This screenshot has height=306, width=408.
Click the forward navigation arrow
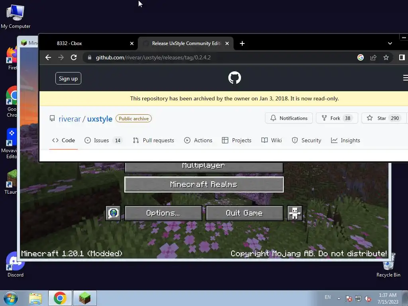click(x=61, y=57)
